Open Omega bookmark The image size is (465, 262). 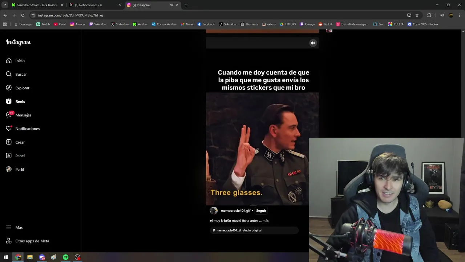coord(307,24)
